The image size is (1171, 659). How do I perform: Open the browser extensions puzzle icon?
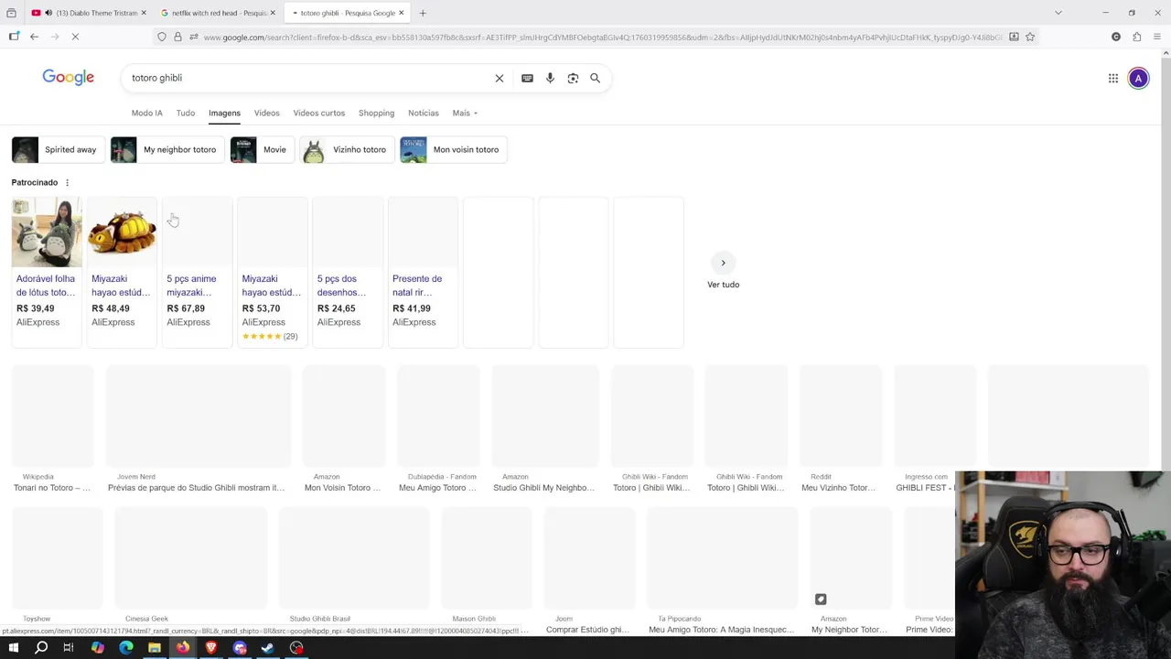click(1136, 37)
